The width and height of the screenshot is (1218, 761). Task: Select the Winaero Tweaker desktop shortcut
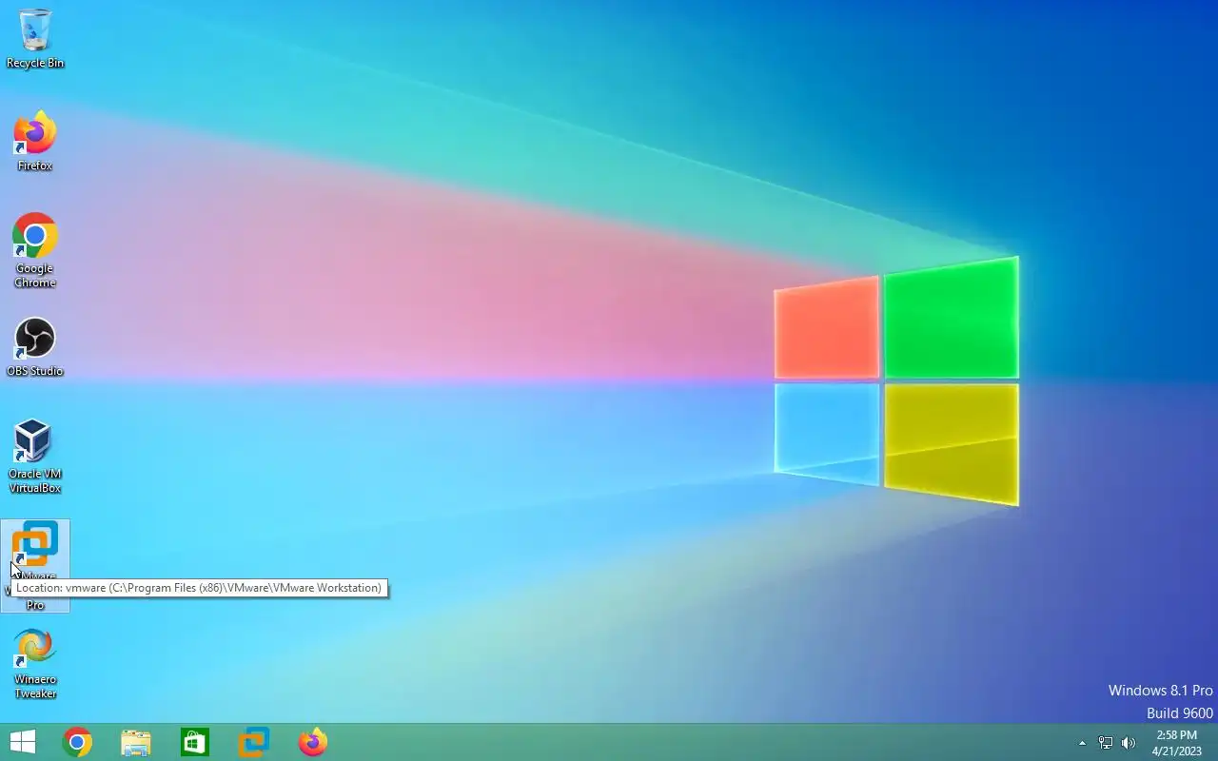35,663
